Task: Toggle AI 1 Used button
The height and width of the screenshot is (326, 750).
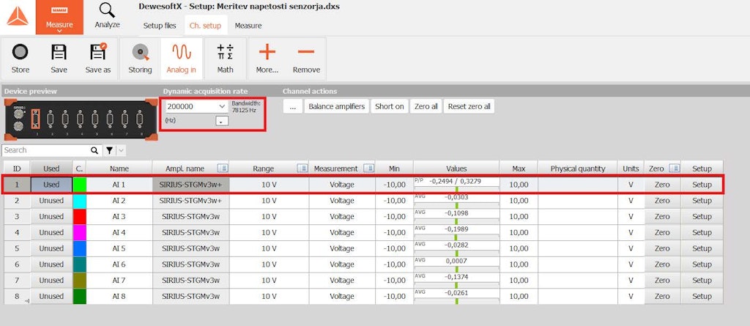Action: pyautogui.click(x=52, y=185)
